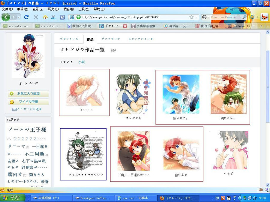The width and height of the screenshot is (270, 202).
Task: Switch to the QQ邮箱 browser tab
Action: pos(177,26)
